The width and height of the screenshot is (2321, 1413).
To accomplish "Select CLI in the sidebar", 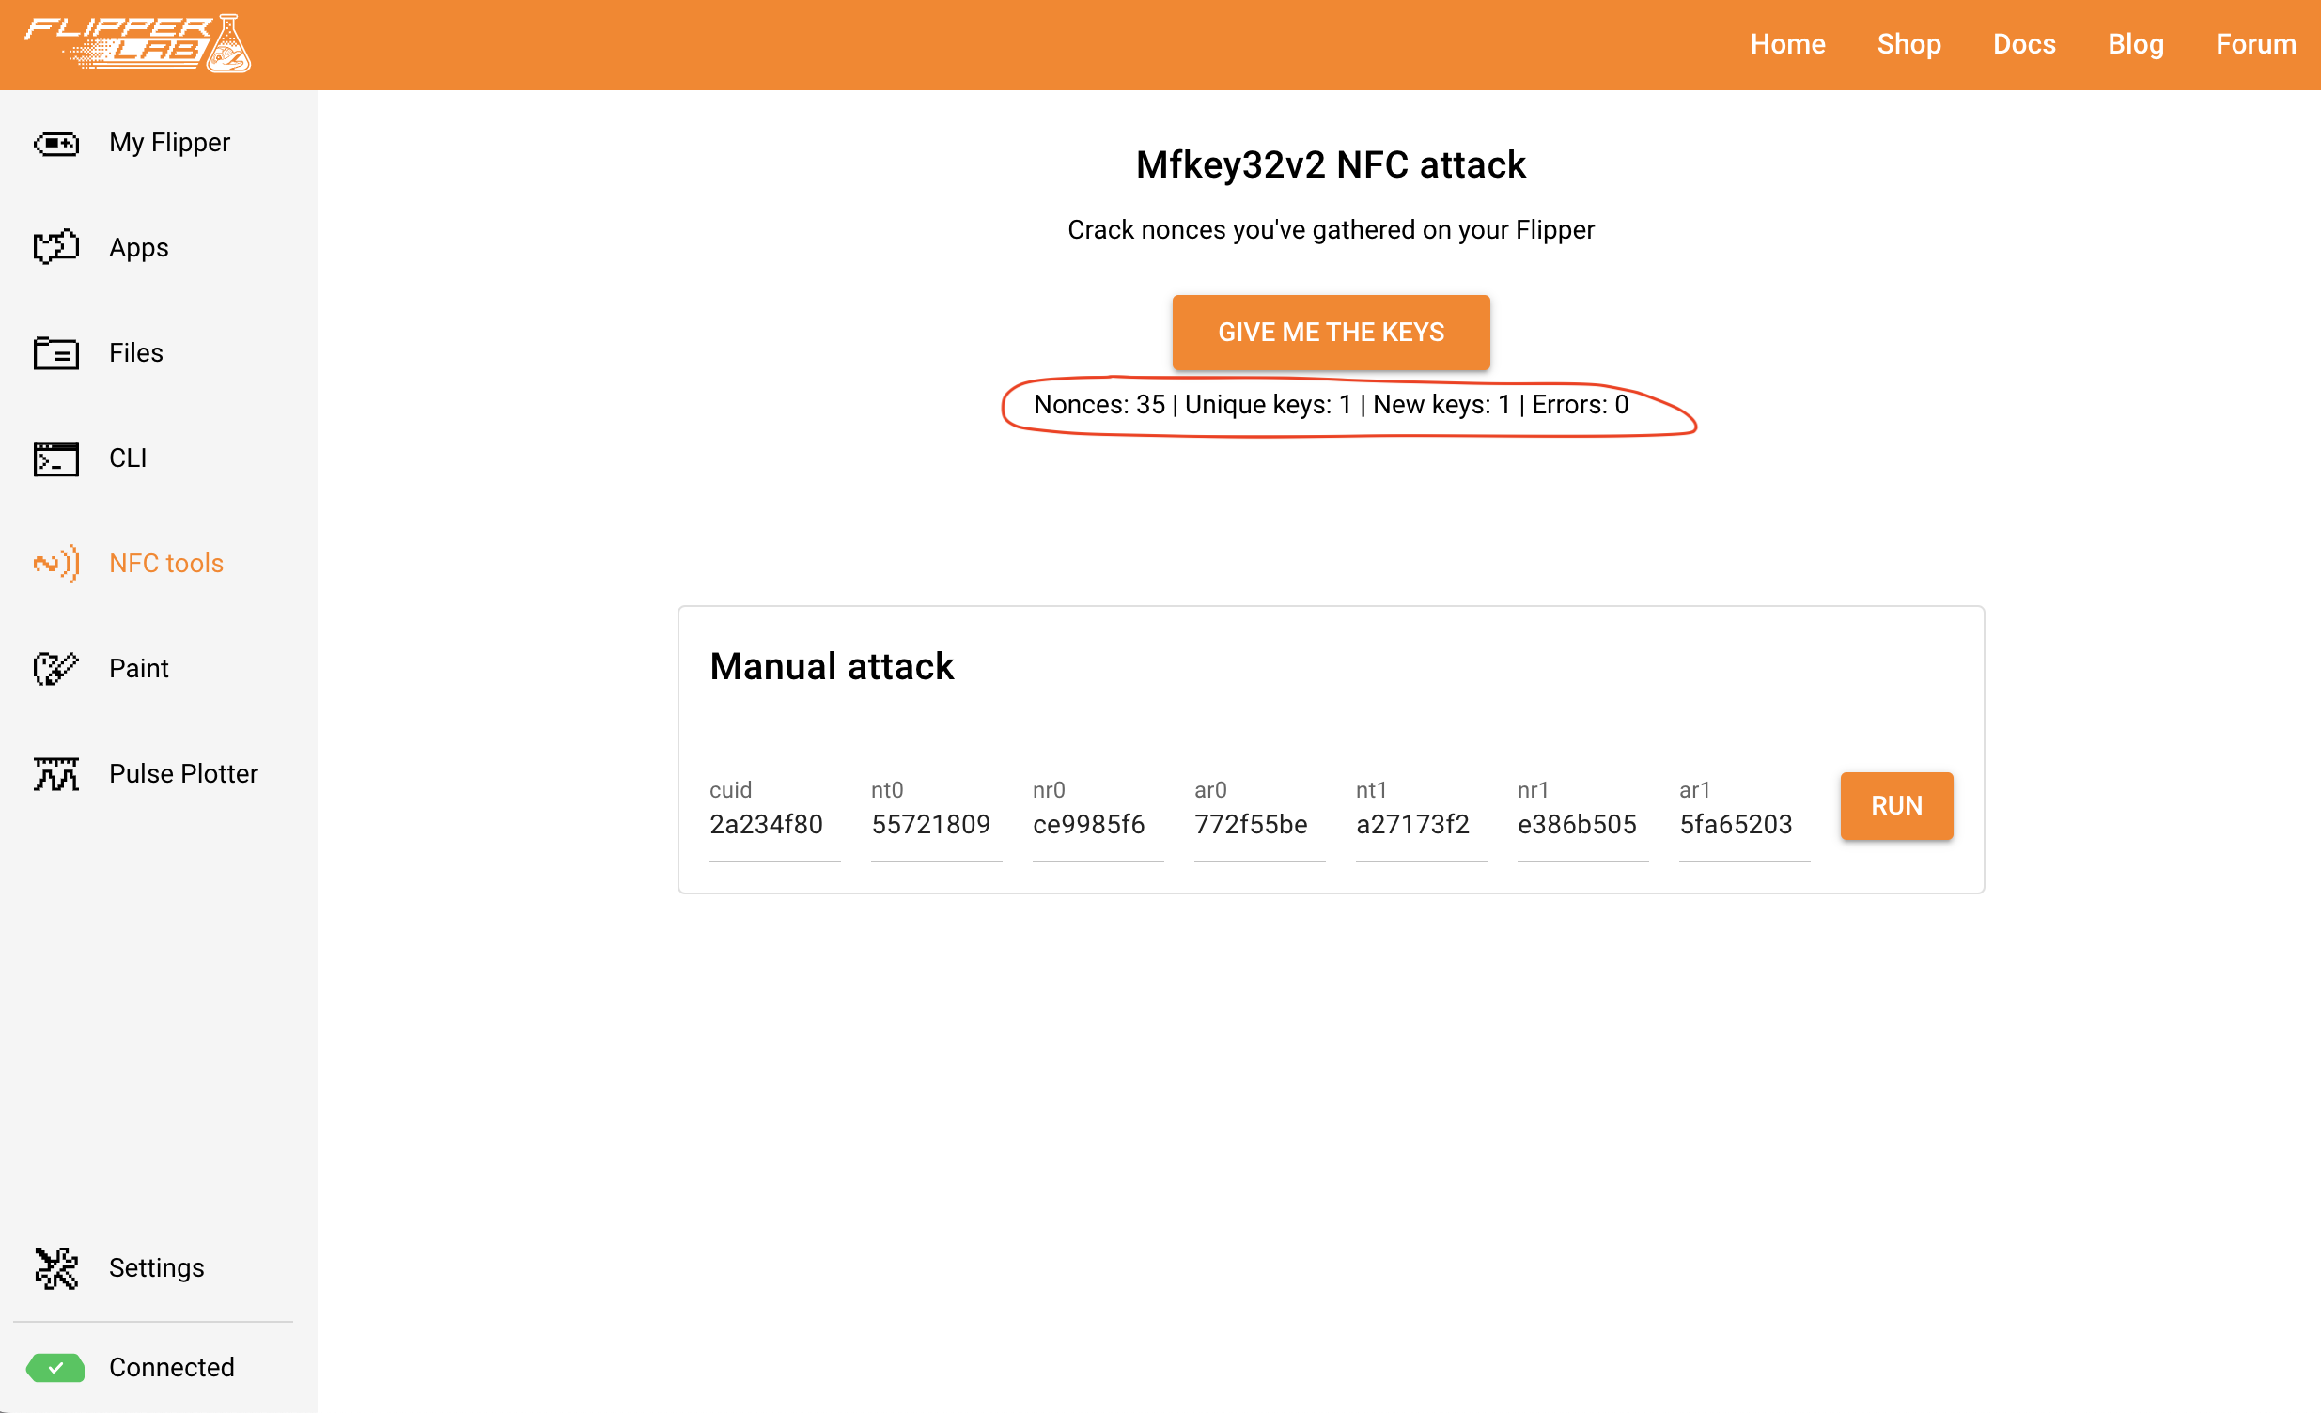I will 158,458.
